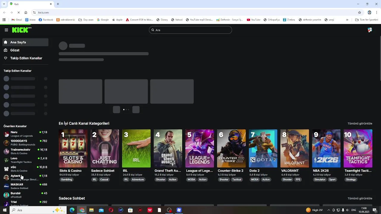This screenshot has height=214, width=381.
Task: Click Tümünü görüntüle for top categories
Action: click(360, 123)
